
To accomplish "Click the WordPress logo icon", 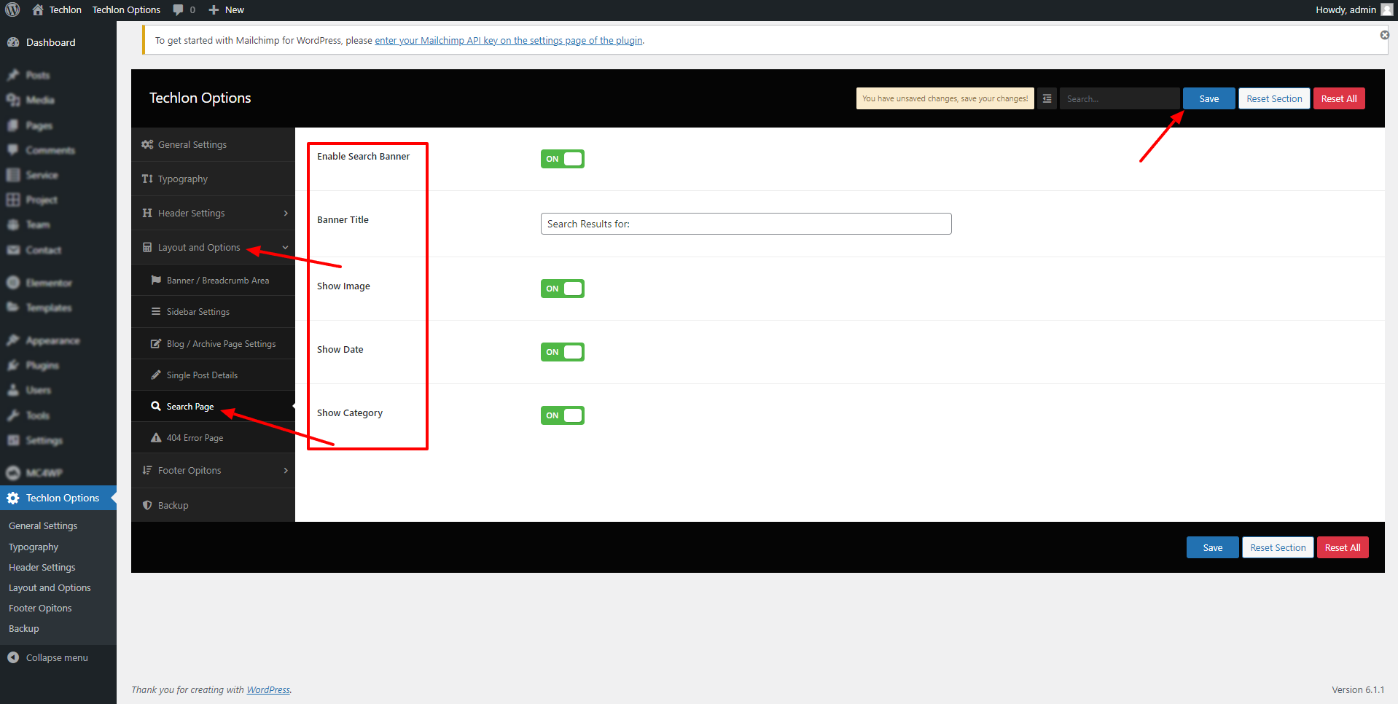I will click(12, 9).
